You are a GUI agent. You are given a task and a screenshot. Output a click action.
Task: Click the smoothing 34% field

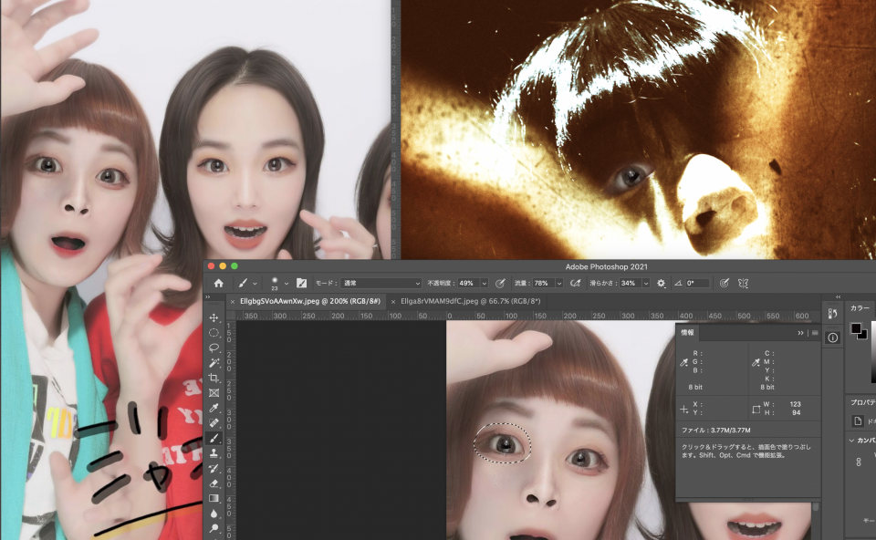[x=631, y=283]
